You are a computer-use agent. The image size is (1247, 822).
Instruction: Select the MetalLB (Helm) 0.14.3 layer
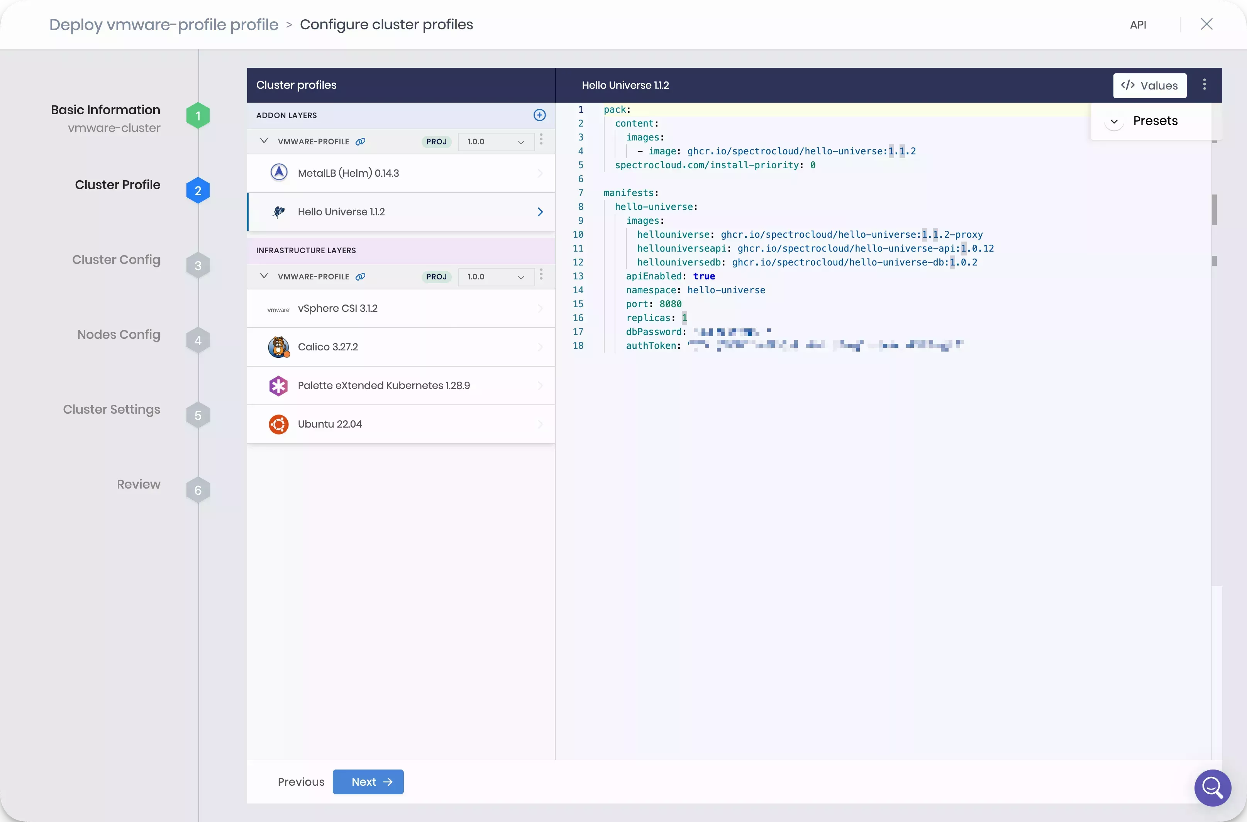(401, 173)
